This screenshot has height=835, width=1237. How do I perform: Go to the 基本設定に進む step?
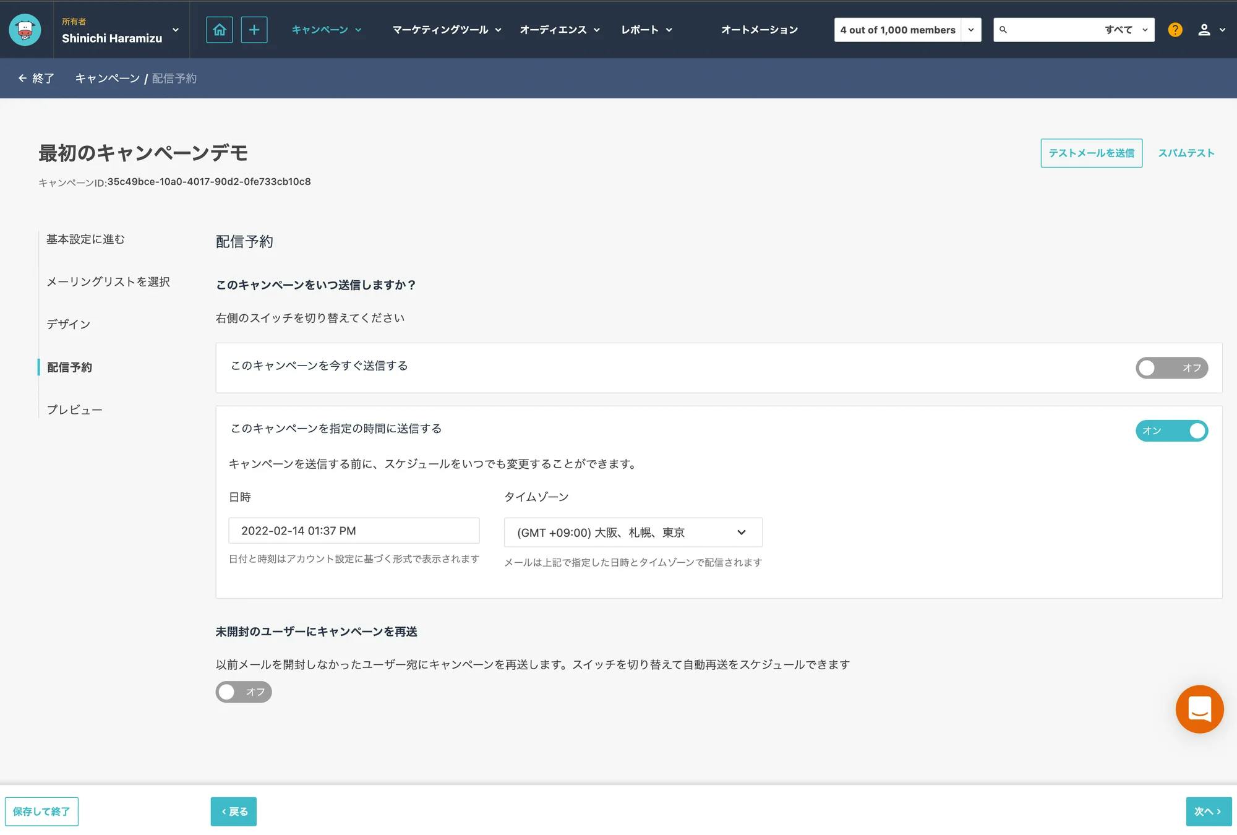[85, 239]
